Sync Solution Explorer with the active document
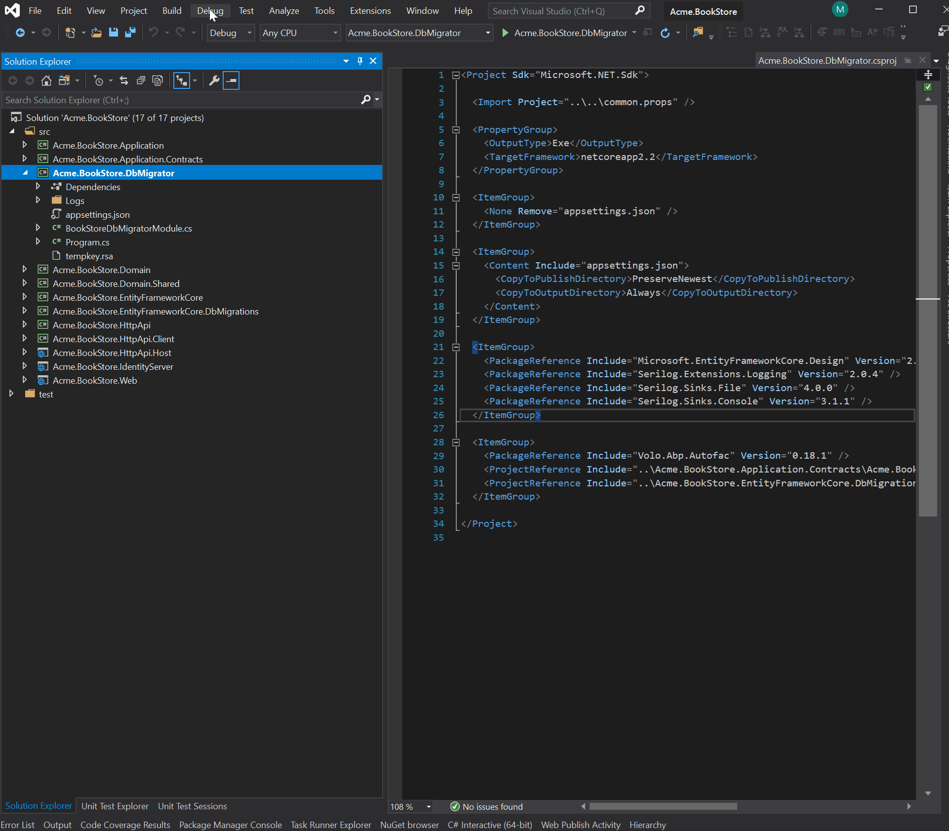Viewport: 949px width, 831px height. (x=123, y=80)
